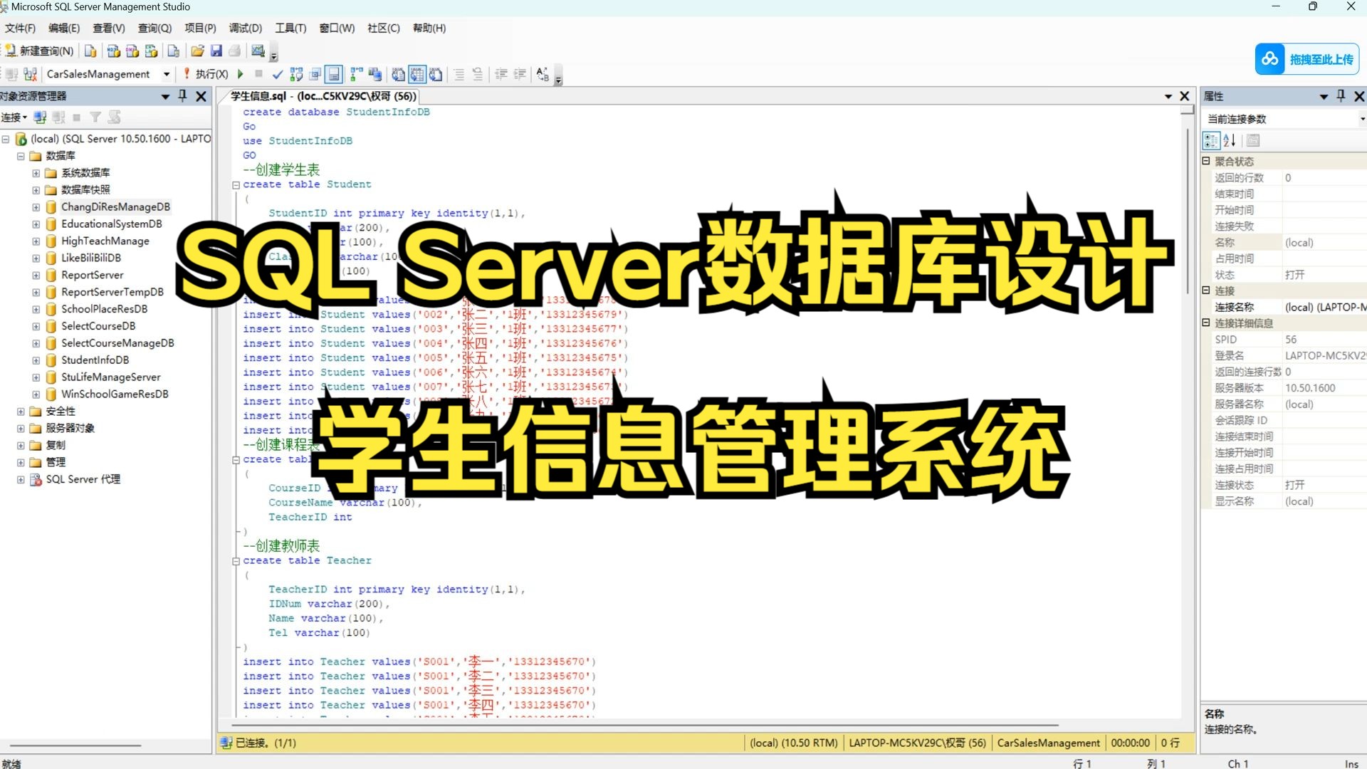
Task: Collapse the 数据库 folder node
Action: click(21, 156)
